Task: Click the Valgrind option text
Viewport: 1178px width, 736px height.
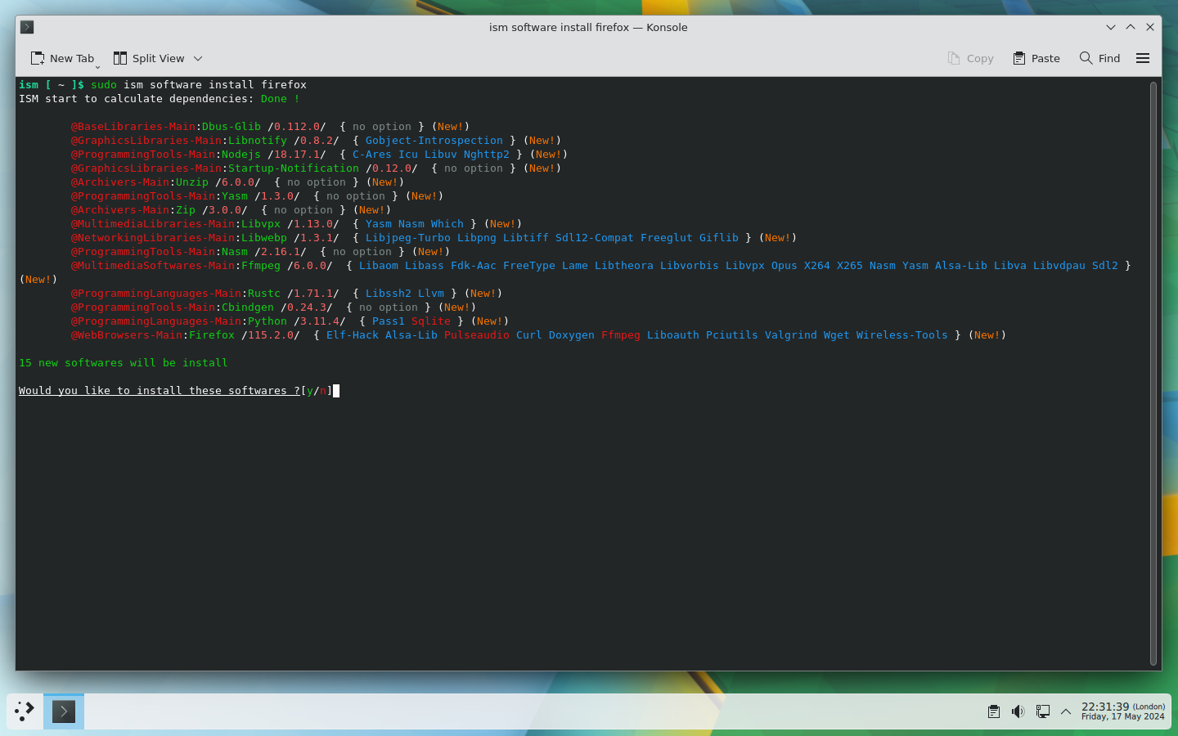Action: click(x=791, y=335)
